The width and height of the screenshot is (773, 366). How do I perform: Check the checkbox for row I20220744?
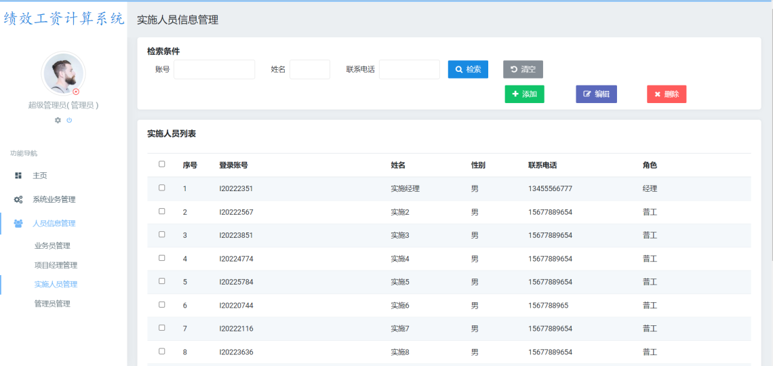161,305
